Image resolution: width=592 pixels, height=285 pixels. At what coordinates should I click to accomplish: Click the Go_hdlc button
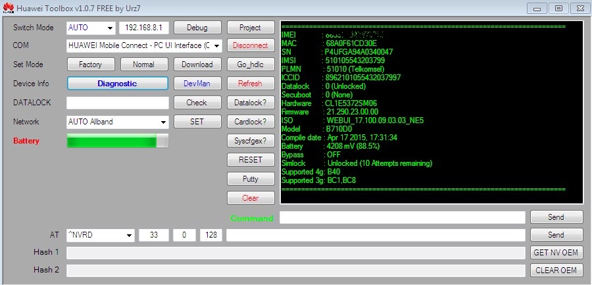(251, 65)
